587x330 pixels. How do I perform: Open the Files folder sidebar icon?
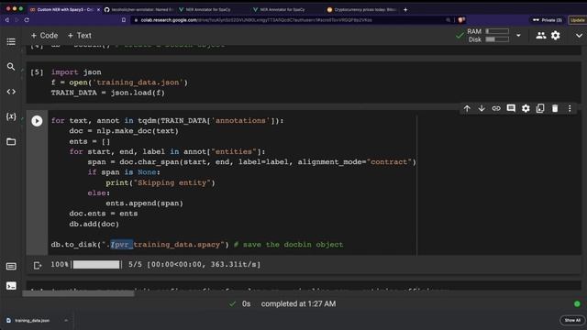click(x=11, y=141)
